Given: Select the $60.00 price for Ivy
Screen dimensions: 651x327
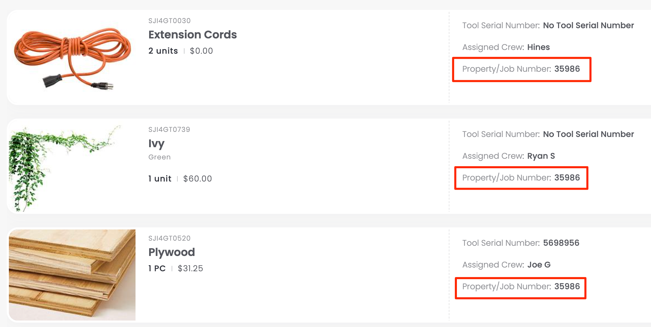Looking at the screenshot, I should [x=197, y=179].
